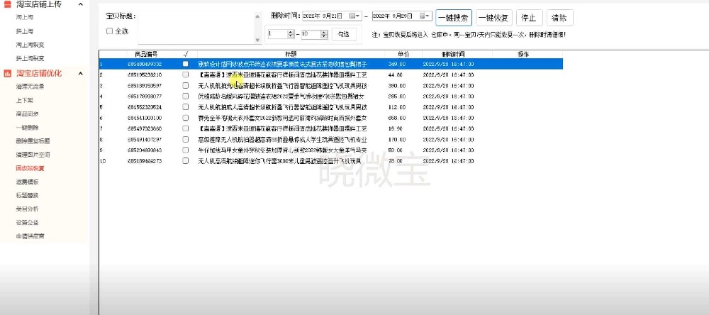Image resolution: width=709 pixels, height=315 pixels.
Task: Click the 标题 column header
Action: [291, 54]
